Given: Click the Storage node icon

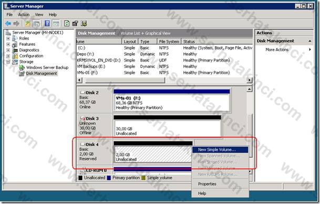Looking at the screenshot, I should click(15, 62).
